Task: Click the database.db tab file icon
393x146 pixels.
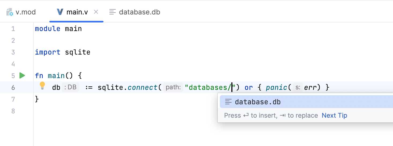Action: [113, 12]
